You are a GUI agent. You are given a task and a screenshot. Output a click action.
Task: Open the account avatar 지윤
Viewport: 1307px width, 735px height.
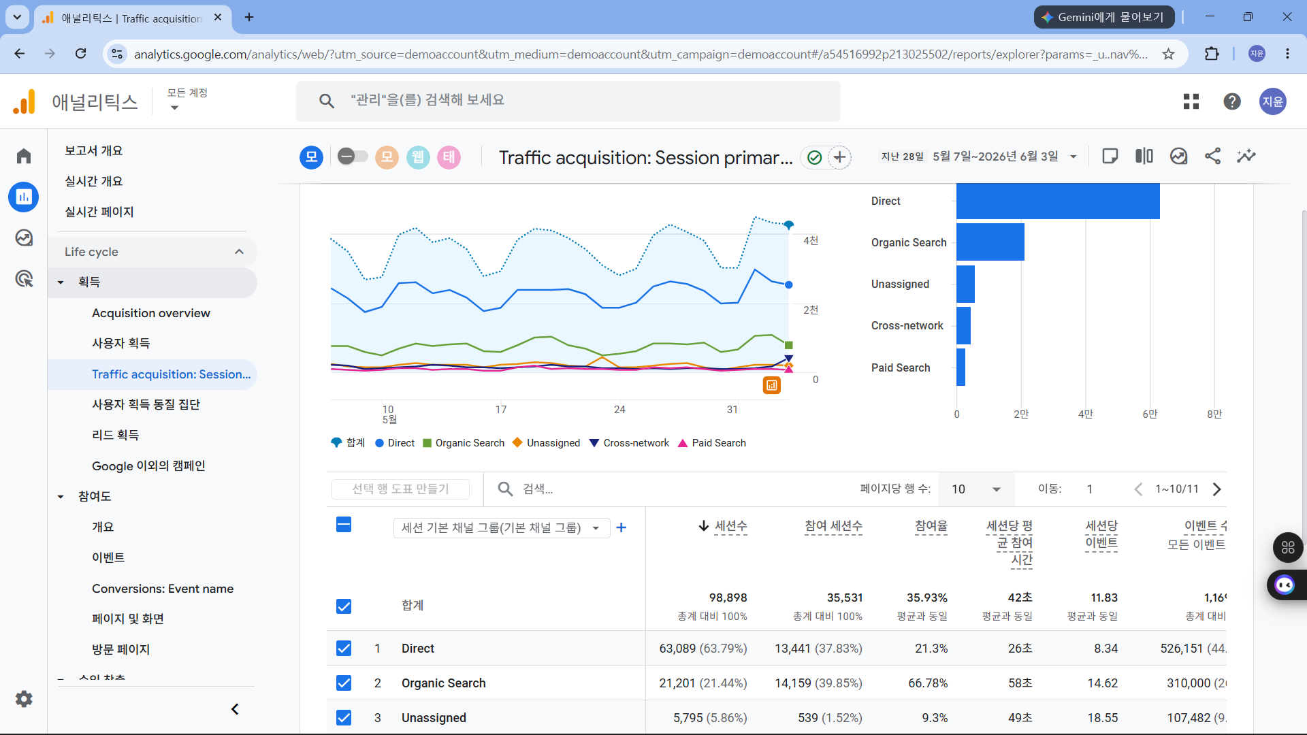[1273, 101]
